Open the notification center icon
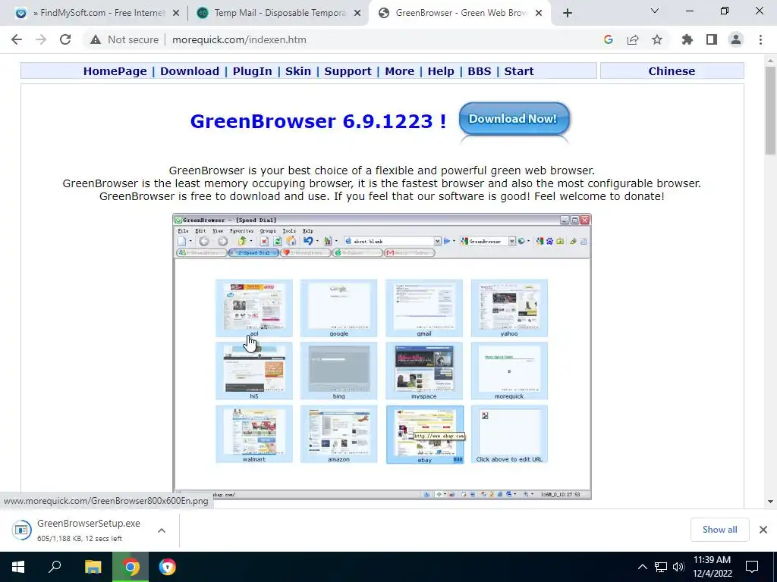This screenshot has width=777, height=582. pos(752,567)
